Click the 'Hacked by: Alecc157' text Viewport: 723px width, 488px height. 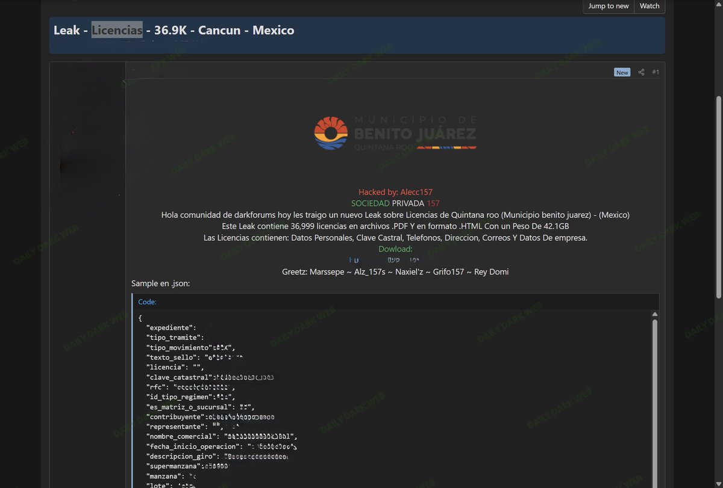(395, 192)
